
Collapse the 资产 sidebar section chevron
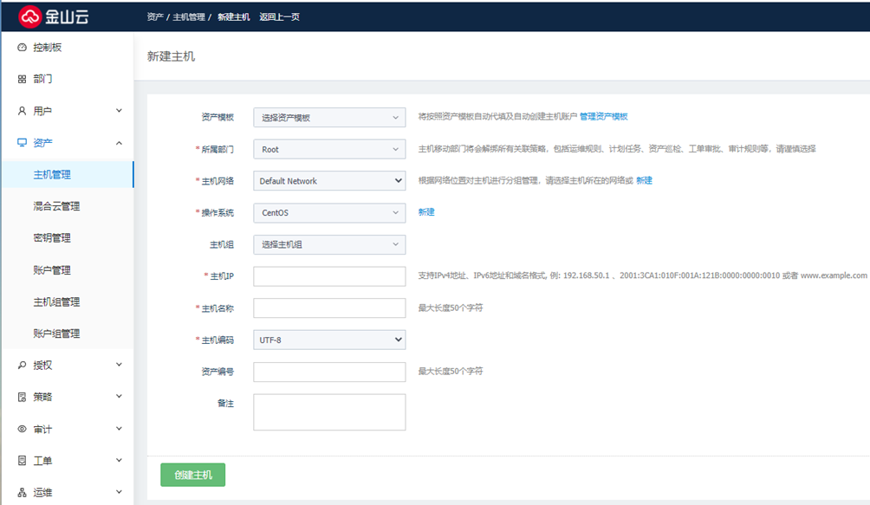119,143
